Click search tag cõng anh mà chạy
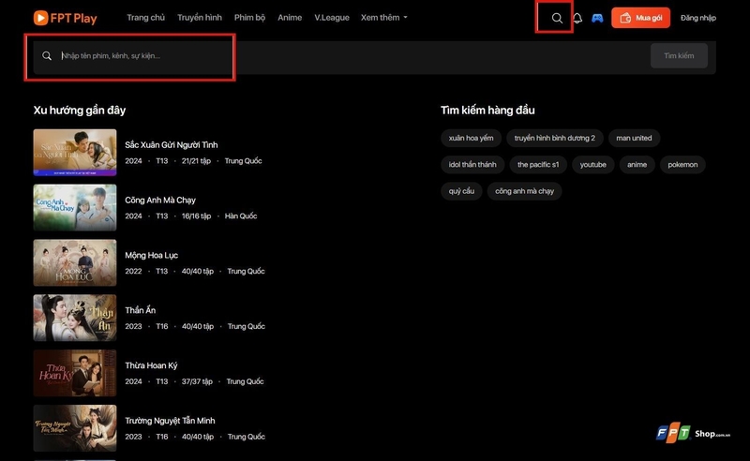 pos(524,191)
